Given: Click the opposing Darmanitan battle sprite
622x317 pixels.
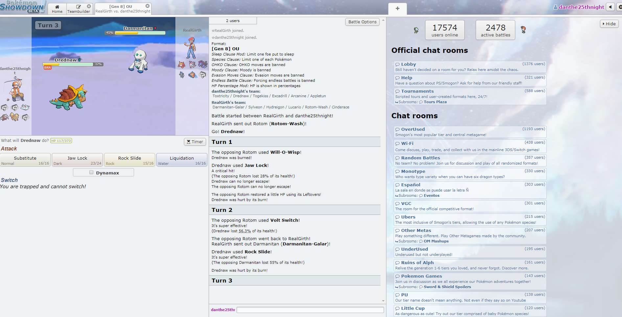Looking at the screenshot, I should (x=139, y=61).
